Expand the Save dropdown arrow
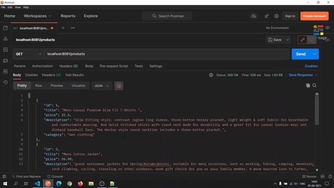334x188 pixels. [x=288, y=40]
